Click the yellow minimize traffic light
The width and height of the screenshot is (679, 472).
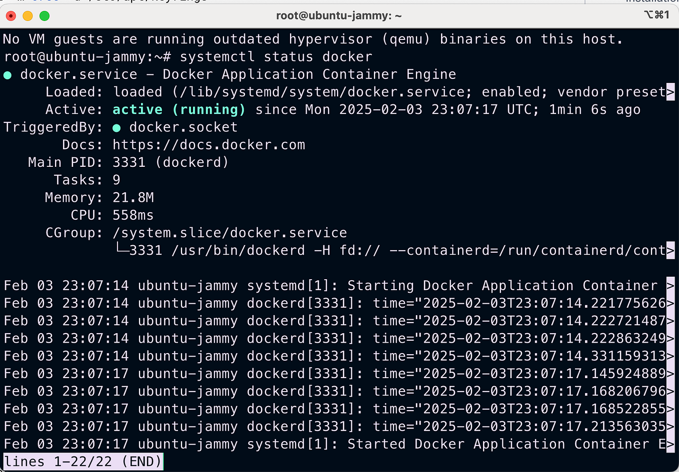click(x=27, y=16)
